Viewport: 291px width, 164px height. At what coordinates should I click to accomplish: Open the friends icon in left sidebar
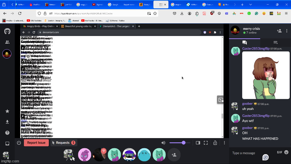click(7, 42)
